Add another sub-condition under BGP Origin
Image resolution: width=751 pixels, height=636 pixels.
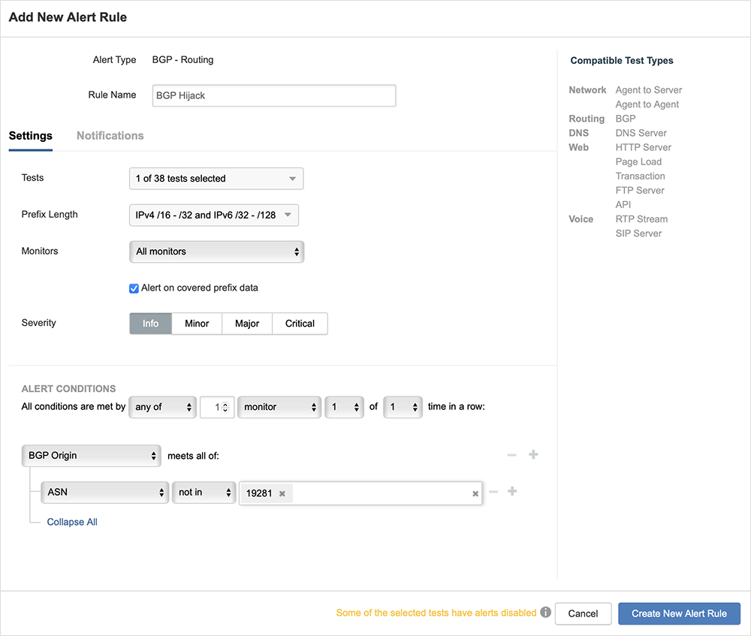tap(512, 491)
